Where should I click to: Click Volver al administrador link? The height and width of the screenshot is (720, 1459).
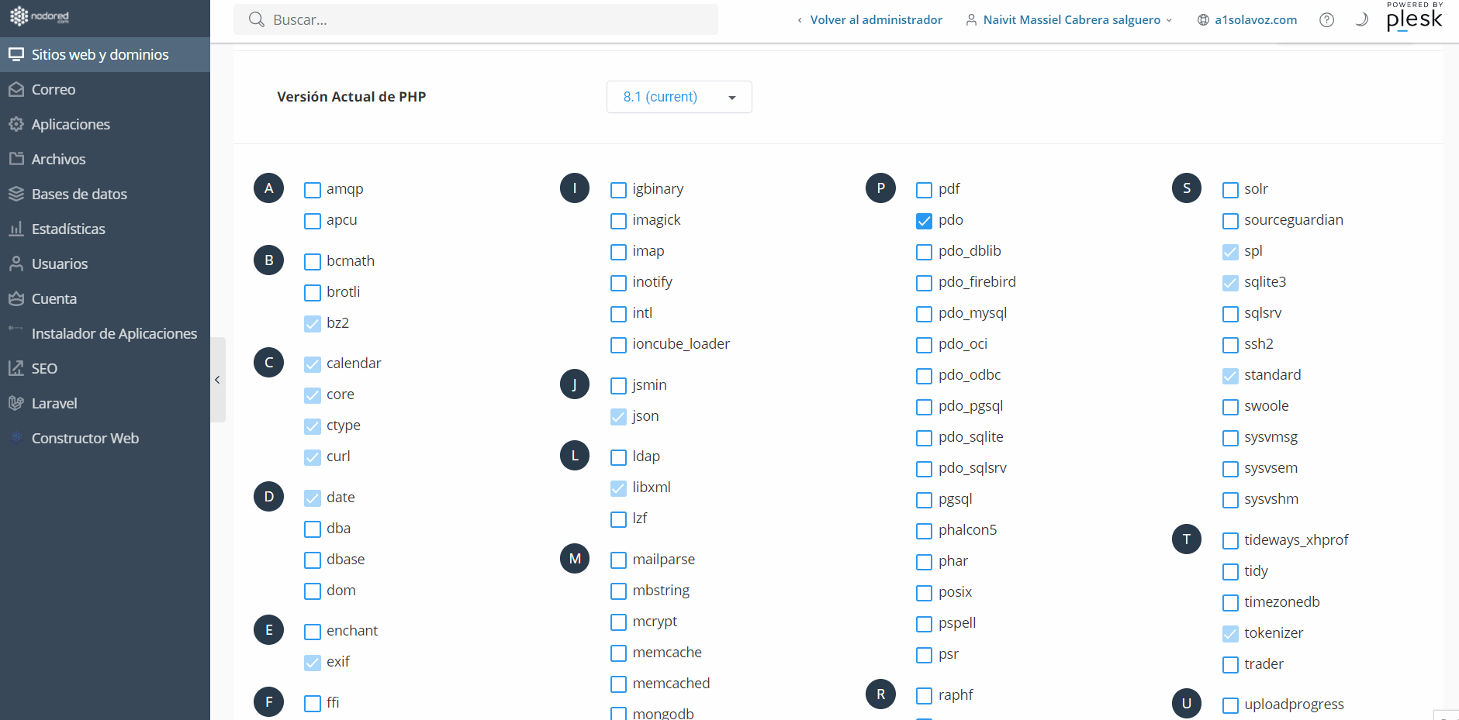tap(876, 20)
